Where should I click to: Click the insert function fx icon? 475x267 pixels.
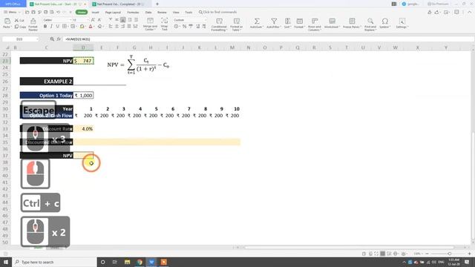pos(59,39)
